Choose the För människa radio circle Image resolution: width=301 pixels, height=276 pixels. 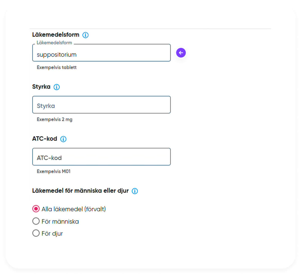[36, 221]
